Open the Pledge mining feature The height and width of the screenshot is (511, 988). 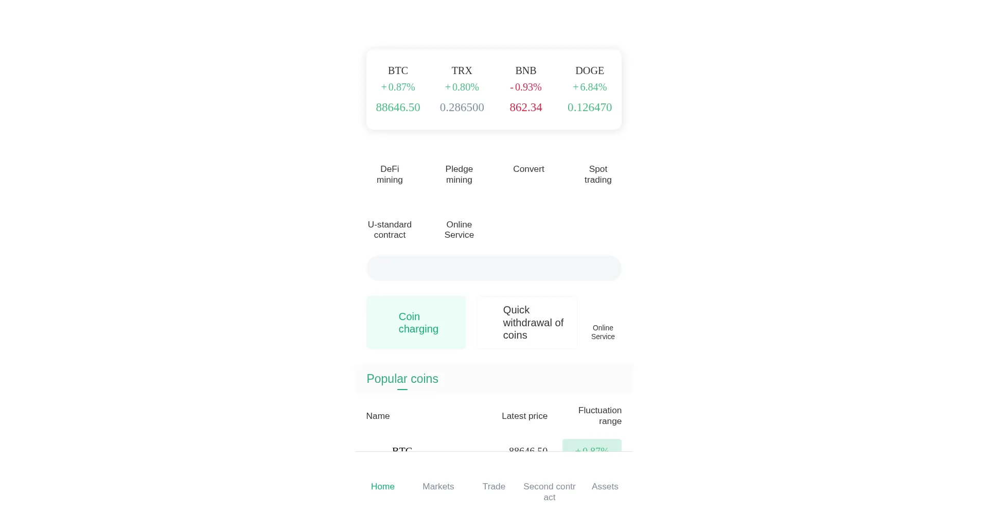click(x=458, y=174)
